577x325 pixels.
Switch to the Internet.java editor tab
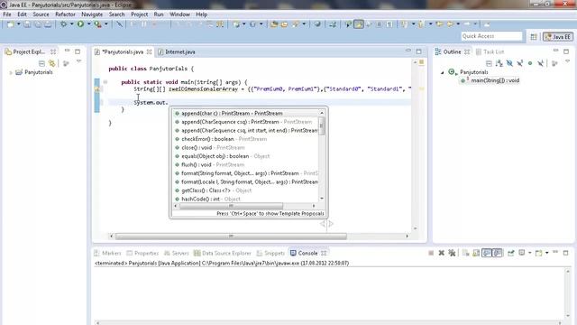click(177, 52)
